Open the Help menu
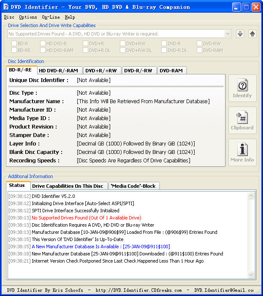 coord(70,17)
